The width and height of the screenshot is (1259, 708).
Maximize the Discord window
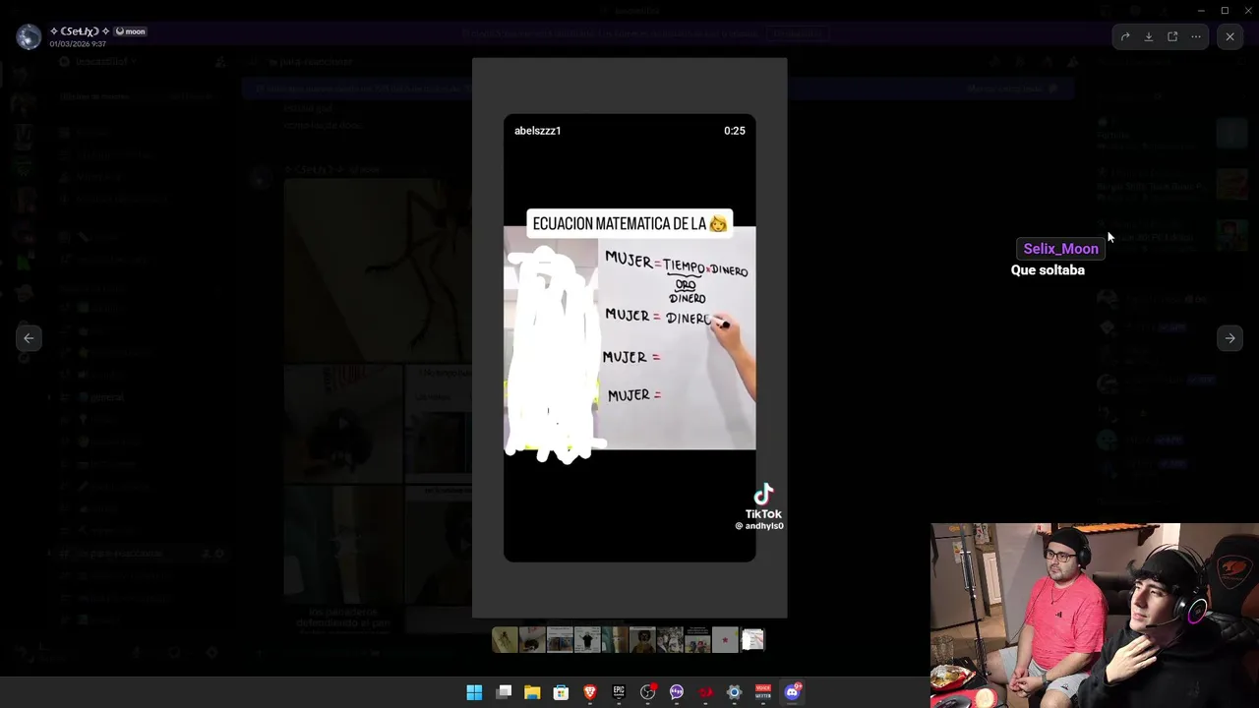[1225, 10]
